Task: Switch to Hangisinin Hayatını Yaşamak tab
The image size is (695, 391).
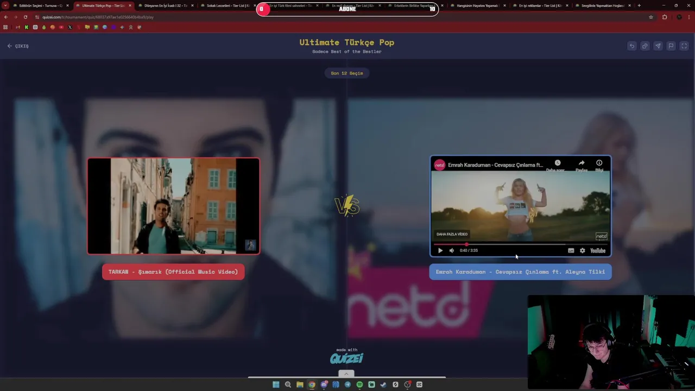Action: (477, 5)
